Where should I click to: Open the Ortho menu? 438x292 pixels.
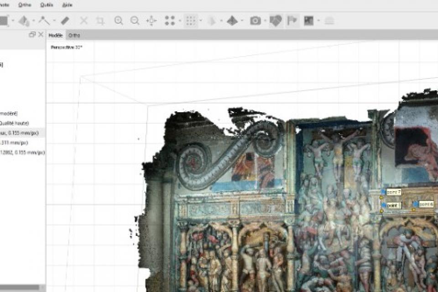pos(25,5)
